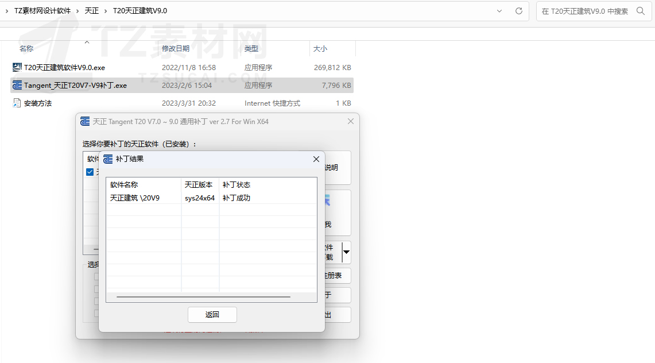
Task: Click the 269,812 KB size cell
Action: 332,67
